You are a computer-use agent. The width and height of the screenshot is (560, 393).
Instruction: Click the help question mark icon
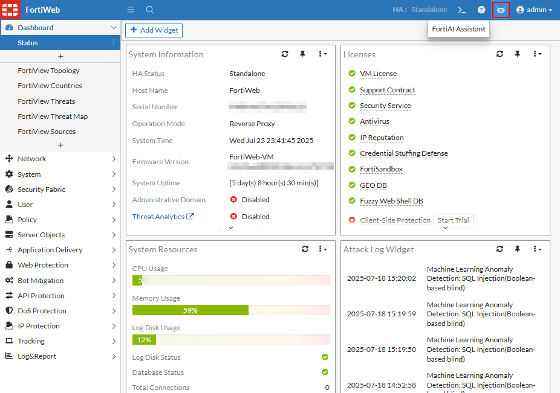tap(481, 10)
